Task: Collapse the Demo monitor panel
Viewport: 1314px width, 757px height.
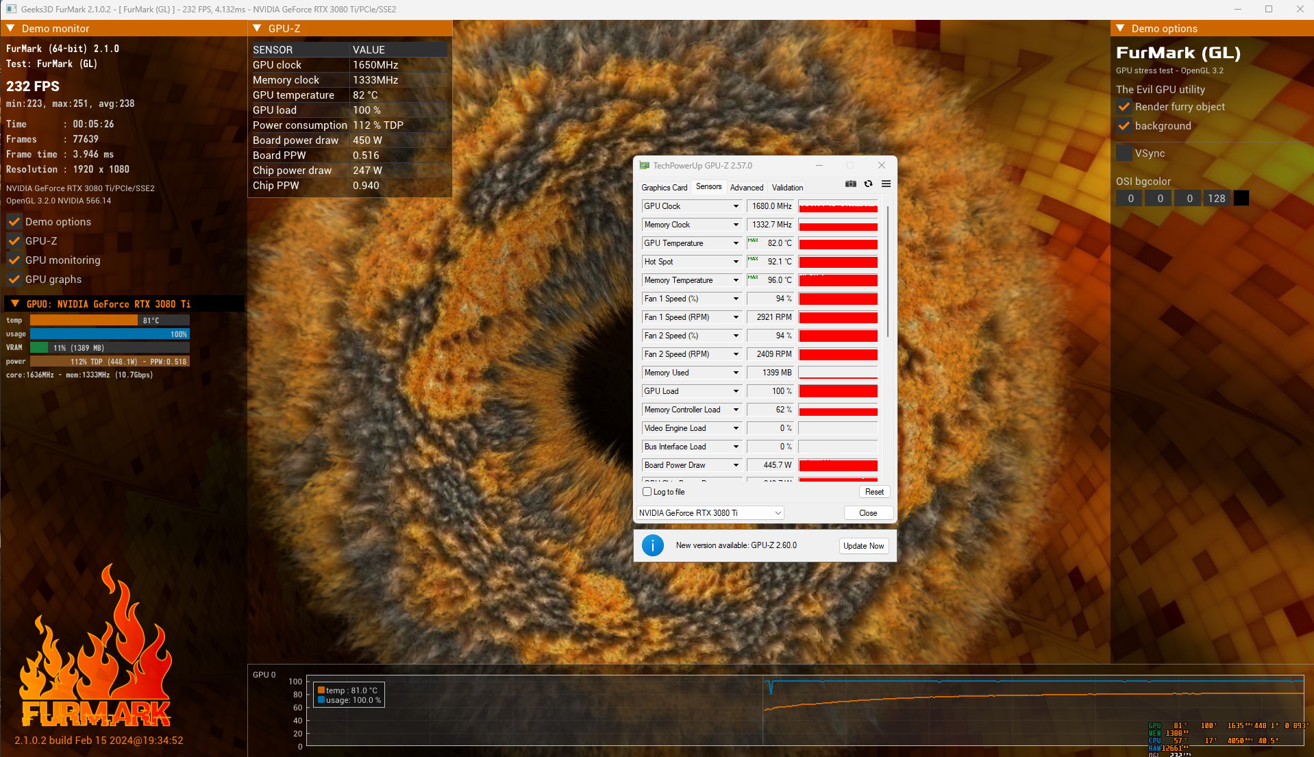Action: point(10,29)
